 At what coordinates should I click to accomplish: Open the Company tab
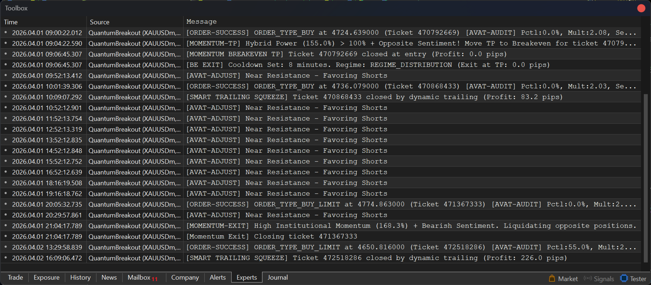[185, 277]
